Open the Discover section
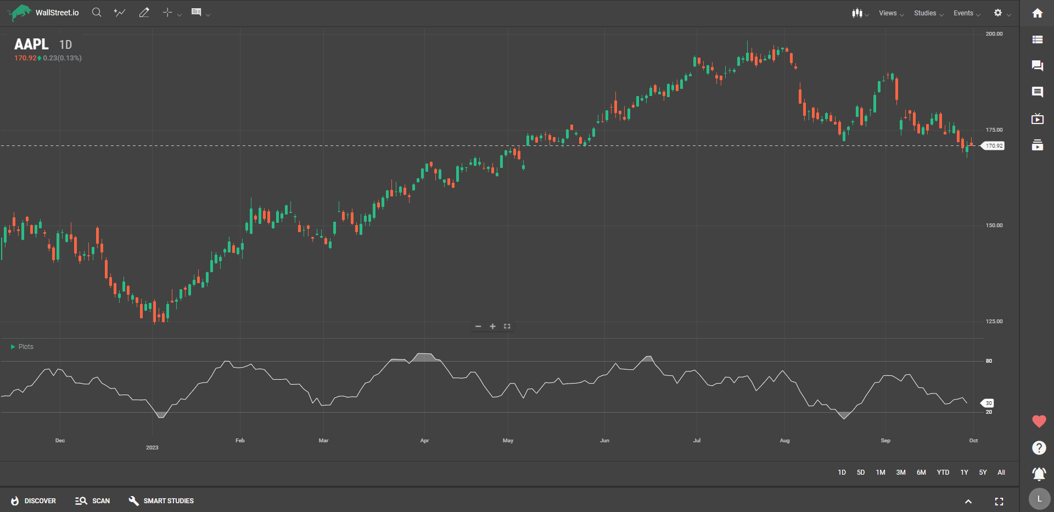Viewport: 1054px width, 512px height. [33, 501]
